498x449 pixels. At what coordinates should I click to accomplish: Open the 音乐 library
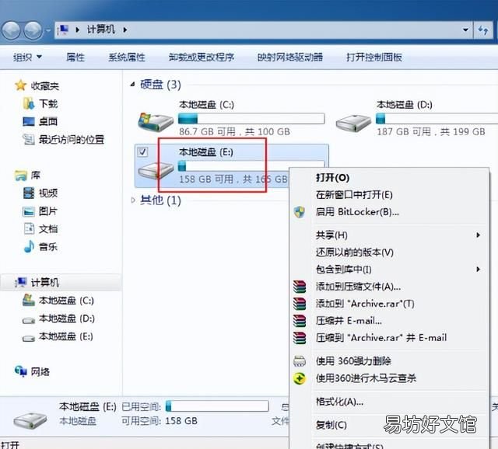40,247
